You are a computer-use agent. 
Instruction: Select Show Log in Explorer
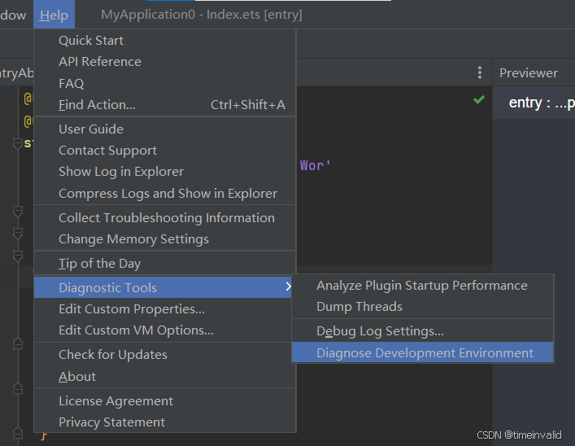coord(121,172)
